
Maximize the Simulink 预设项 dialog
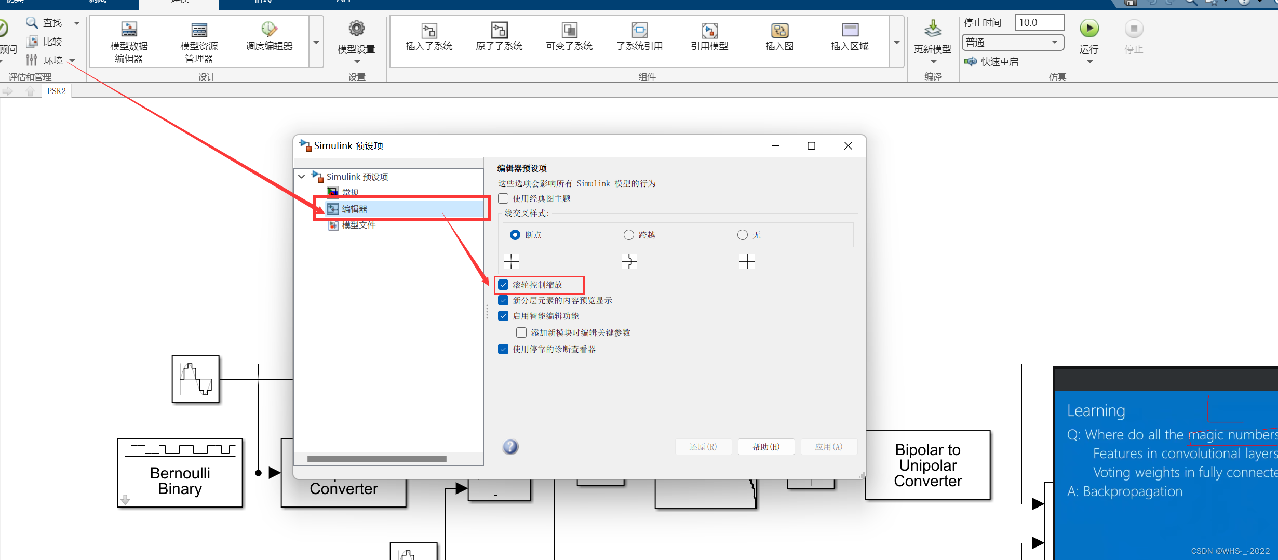(x=811, y=146)
